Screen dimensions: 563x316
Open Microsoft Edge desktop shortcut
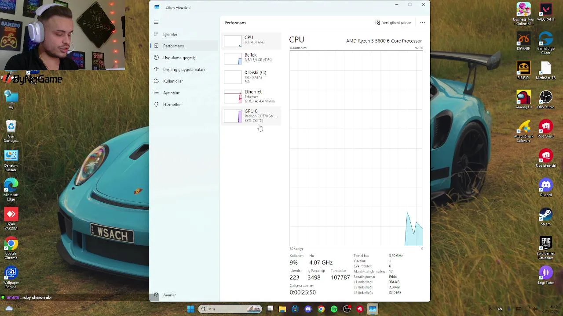click(x=11, y=190)
